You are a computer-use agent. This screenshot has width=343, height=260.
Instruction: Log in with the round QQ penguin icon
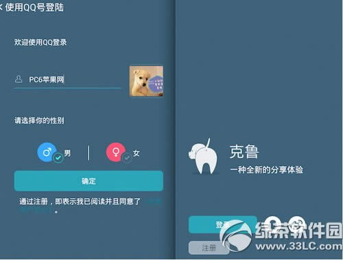273,222
